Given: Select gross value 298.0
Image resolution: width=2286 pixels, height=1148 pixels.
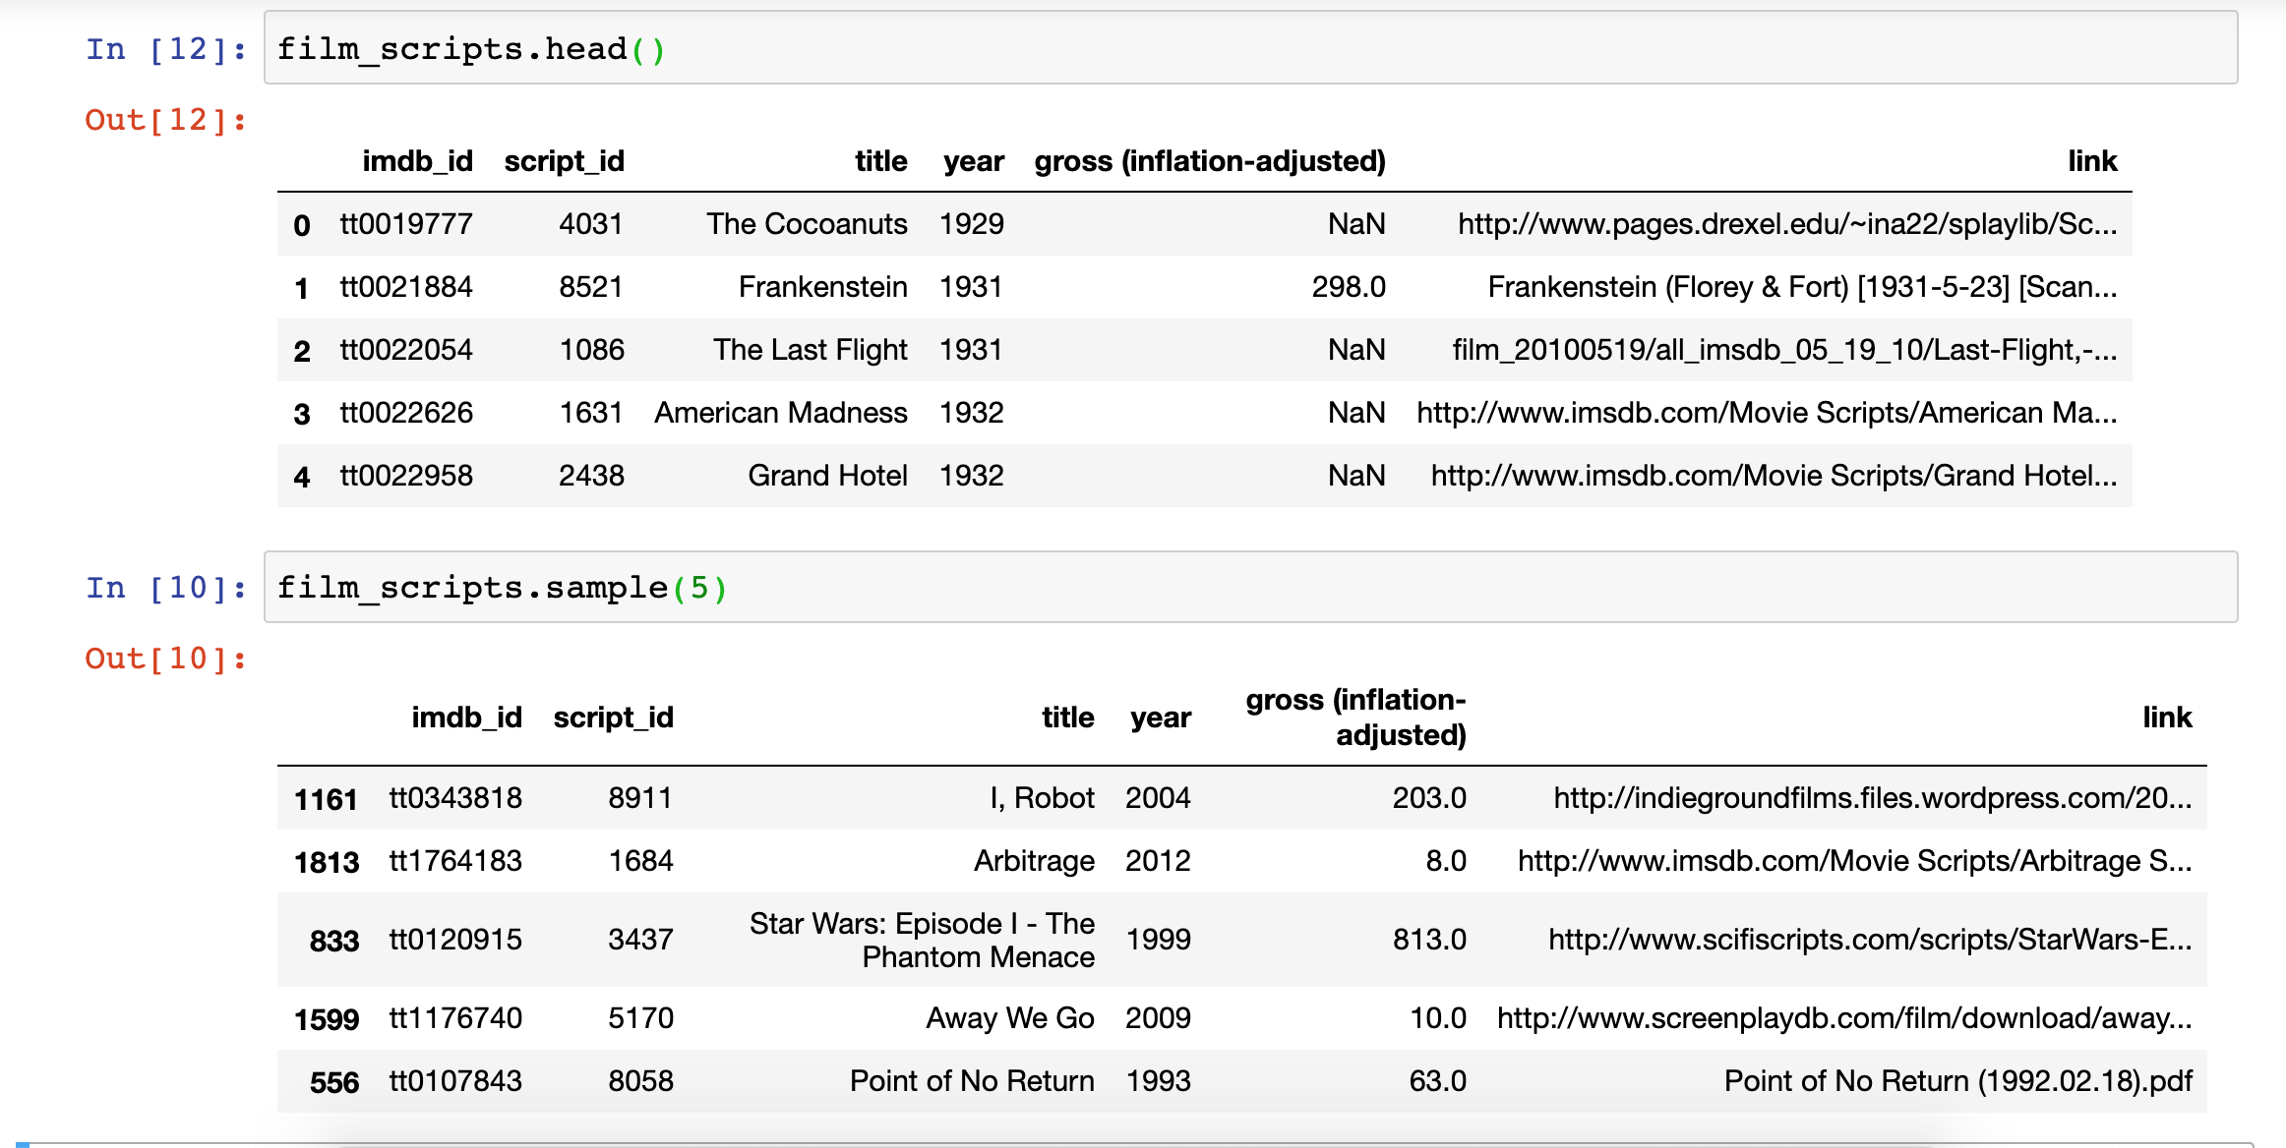Looking at the screenshot, I should [x=1349, y=287].
